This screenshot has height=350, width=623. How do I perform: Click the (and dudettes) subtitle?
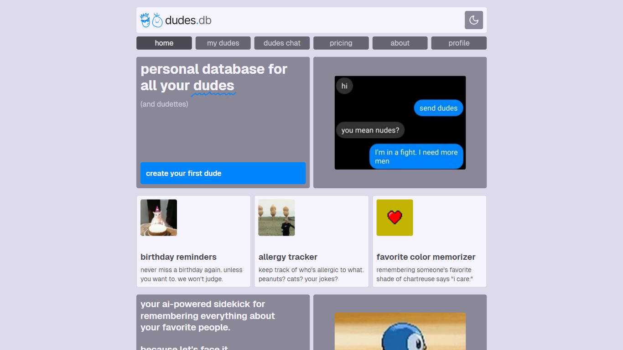click(164, 104)
